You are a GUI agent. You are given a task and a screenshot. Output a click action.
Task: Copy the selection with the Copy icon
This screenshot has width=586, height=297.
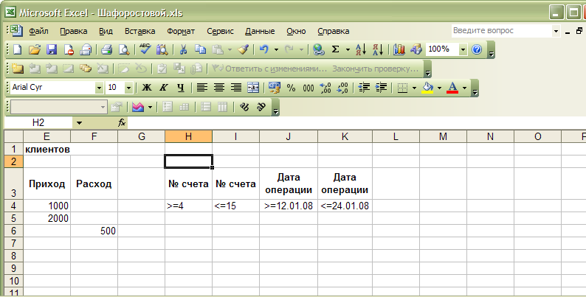200,49
